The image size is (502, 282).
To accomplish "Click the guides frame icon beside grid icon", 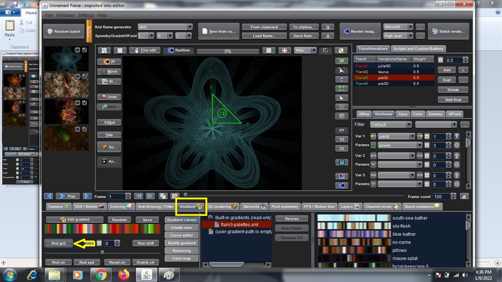I will pos(284,50).
